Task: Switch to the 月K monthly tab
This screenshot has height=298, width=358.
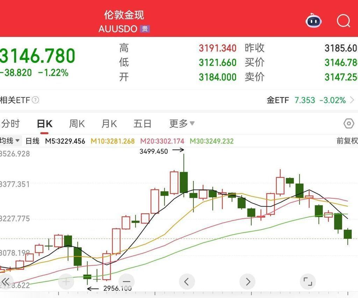Action: pyautogui.click(x=109, y=124)
